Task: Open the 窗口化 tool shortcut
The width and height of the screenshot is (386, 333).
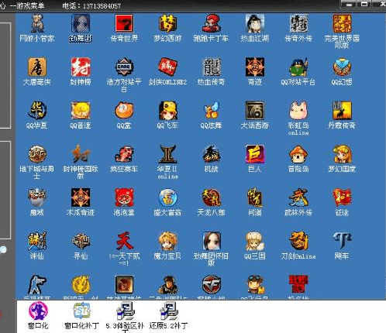Action: coord(38,311)
